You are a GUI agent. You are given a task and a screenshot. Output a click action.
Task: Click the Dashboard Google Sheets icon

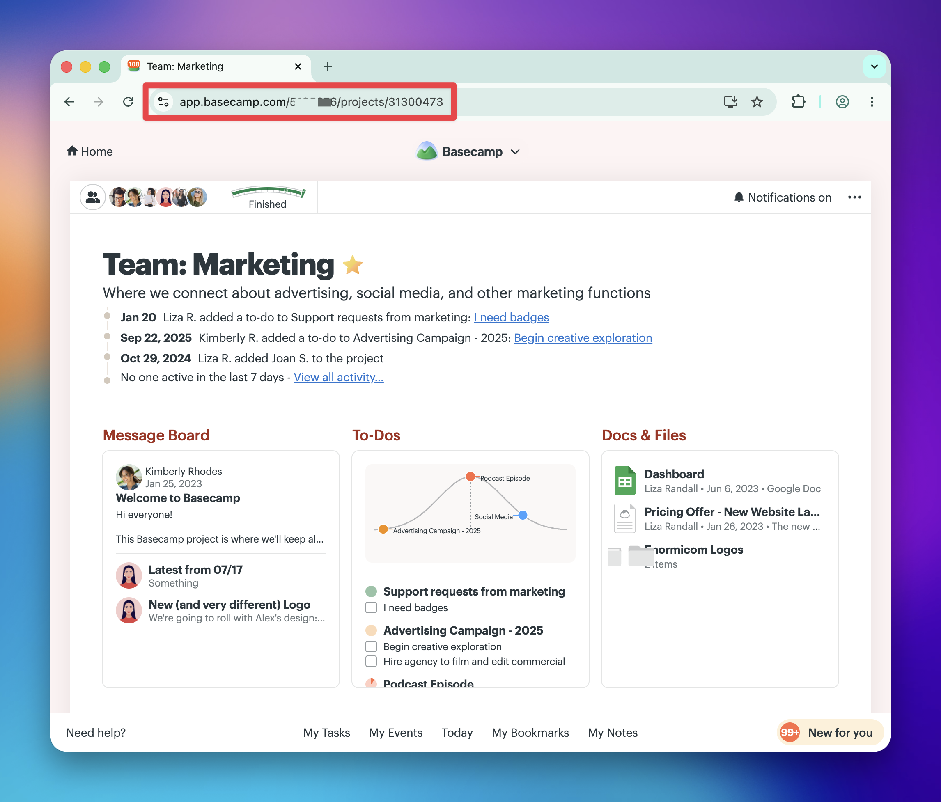pyautogui.click(x=625, y=481)
